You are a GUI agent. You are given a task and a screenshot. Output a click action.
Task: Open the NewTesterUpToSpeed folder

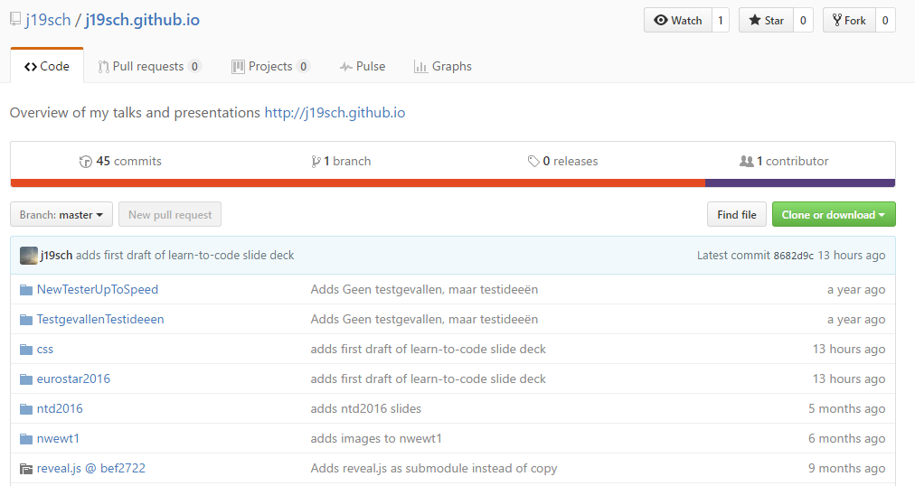[98, 290]
